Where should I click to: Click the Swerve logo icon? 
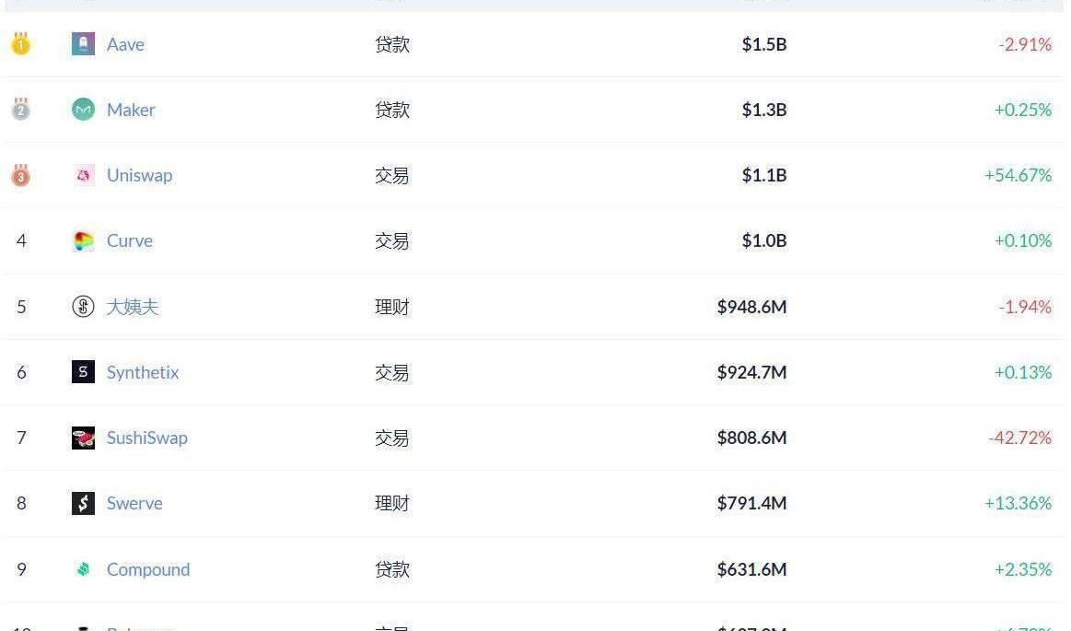click(x=83, y=503)
